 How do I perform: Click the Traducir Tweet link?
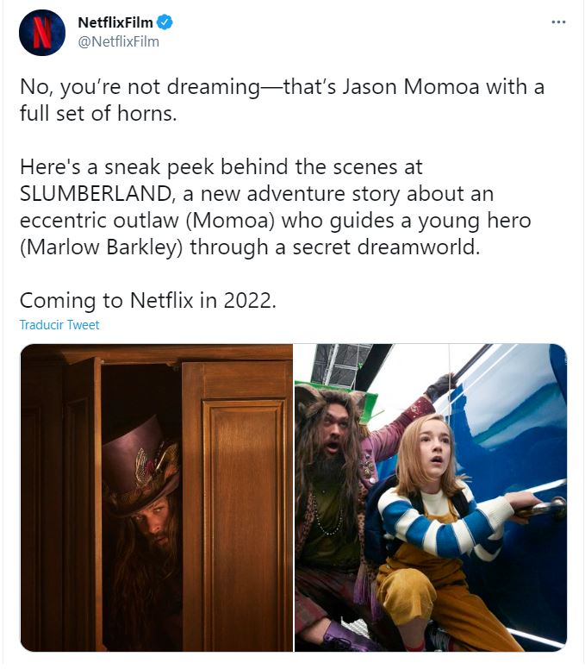pyautogui.click(x=59, y=325)
